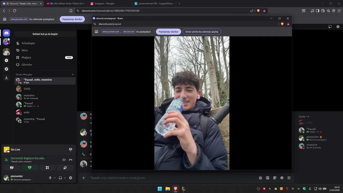Click nesesine in the Üyeler member list
The width and height of the screenshot is (343, 193).
click(319, 146)
